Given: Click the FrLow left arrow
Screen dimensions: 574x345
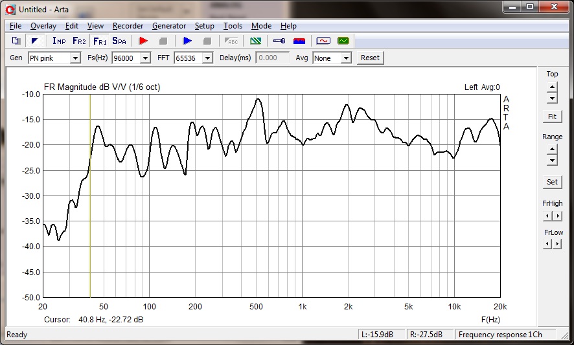Looking at the screenshot, I should (547, 243).
